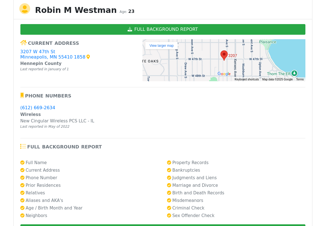Click the Sex Offender Check text
The image size is (323, 226).
(193, 215)
